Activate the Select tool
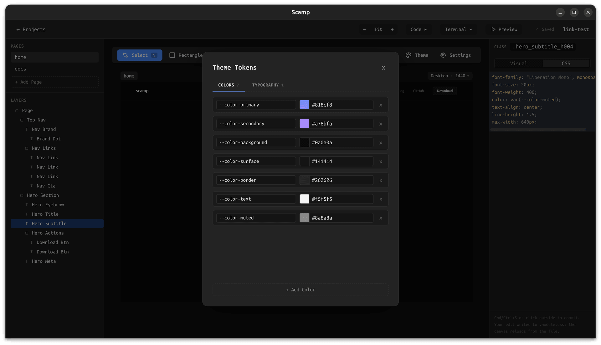Image resolution: width=601 pixels, height=345 pixels. coord(140,55)
